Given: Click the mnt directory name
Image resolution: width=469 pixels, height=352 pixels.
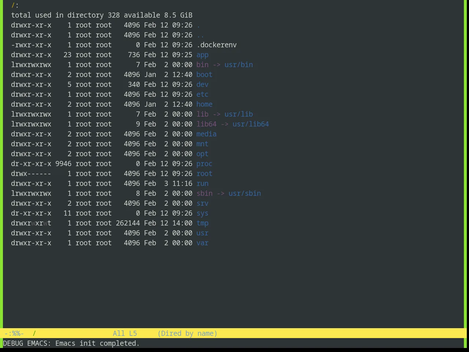Looking at the screenshot, I should pos(202,144).
